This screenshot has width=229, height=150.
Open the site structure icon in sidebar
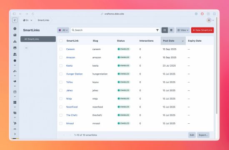click(15, 42)
